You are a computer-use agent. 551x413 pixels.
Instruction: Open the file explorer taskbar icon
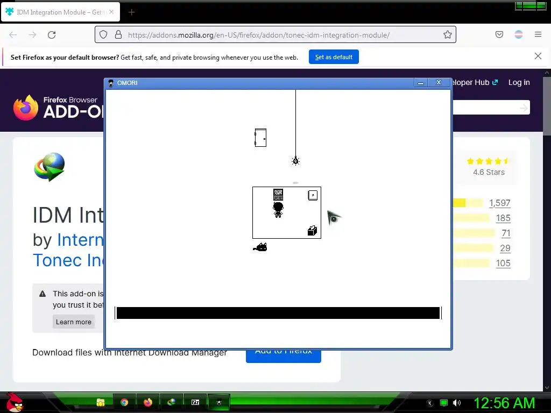click(x=101, y=402)
